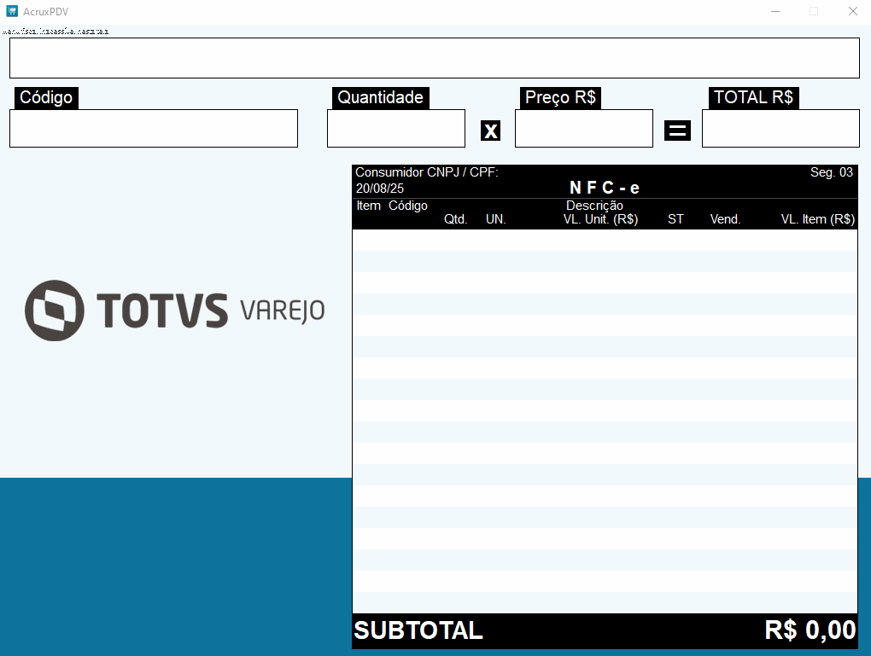This screenshot has height=656, width=871.
Task: Click the VL. Item (R$) column header
Action: pyautogui.click(x=818, y=219)
